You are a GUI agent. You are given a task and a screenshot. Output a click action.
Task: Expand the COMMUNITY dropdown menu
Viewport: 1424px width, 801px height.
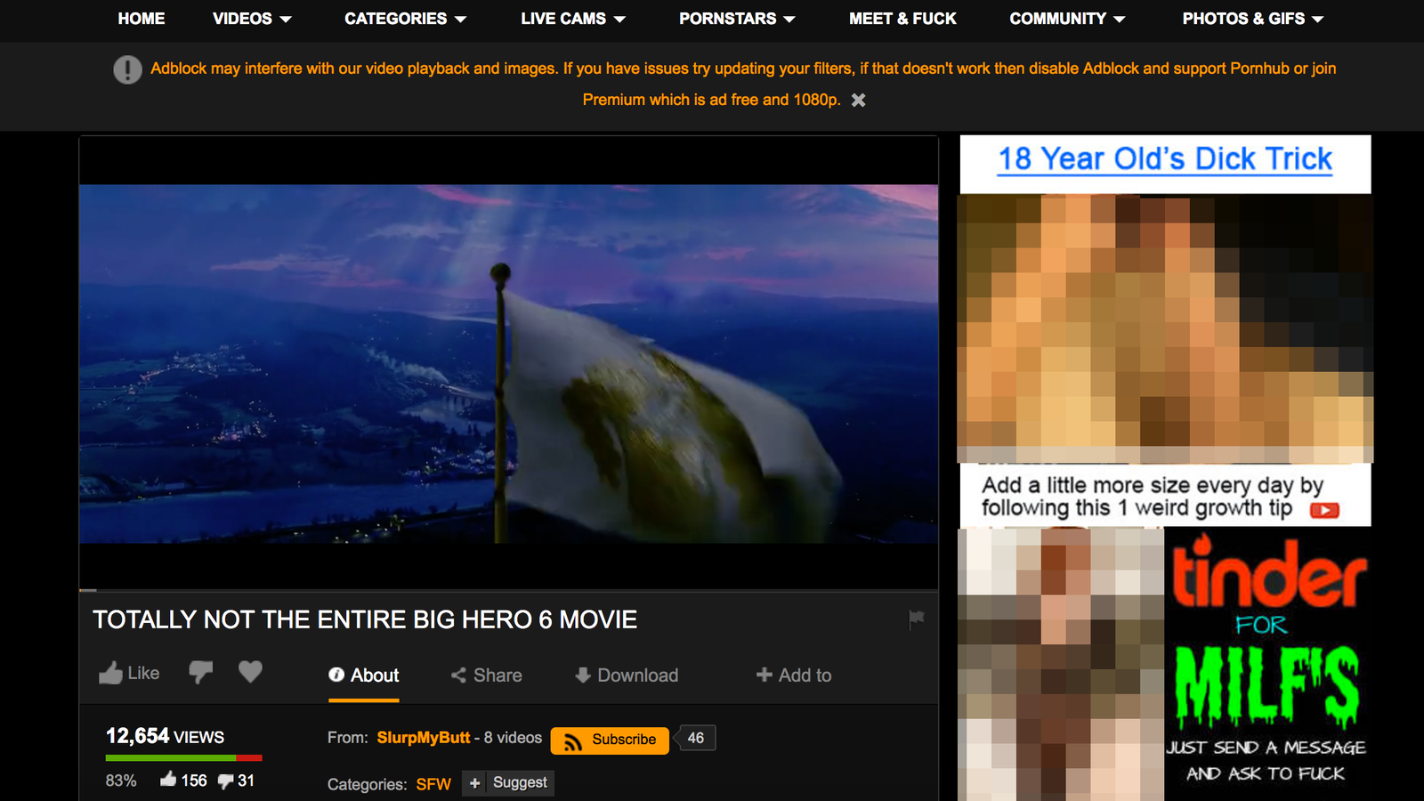[1067, 19]
